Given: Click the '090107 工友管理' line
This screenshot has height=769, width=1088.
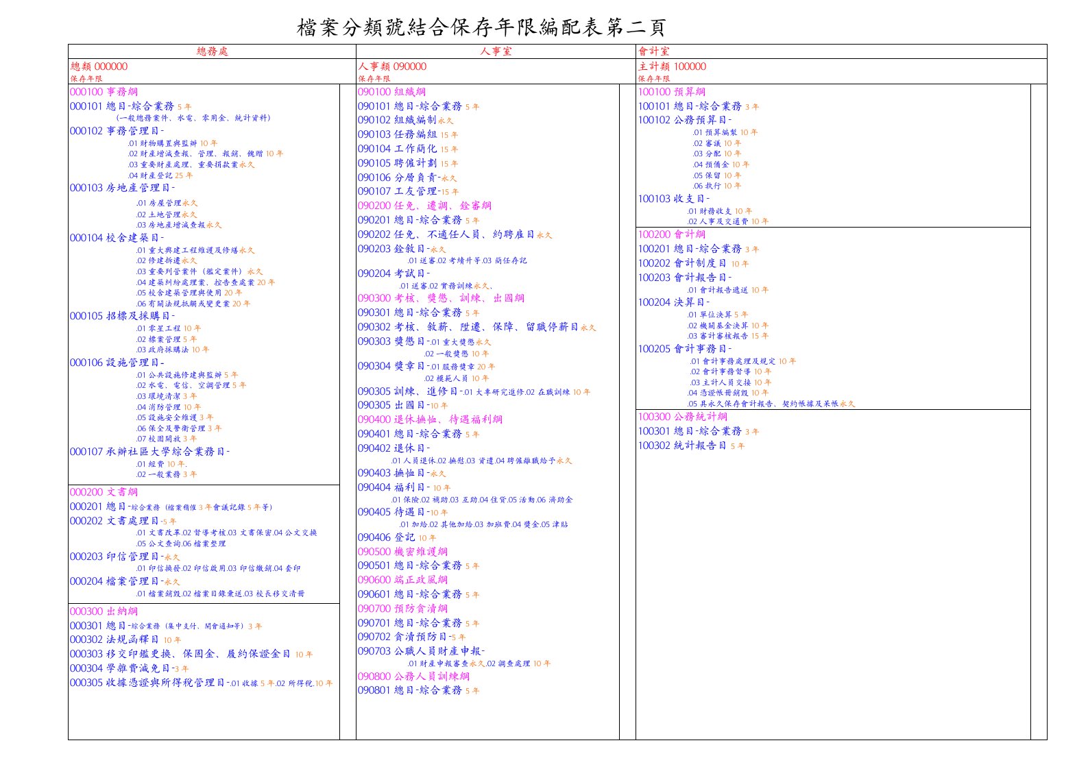Looking at the screenshot, I should pyautogui.click(x=409, y=191).
